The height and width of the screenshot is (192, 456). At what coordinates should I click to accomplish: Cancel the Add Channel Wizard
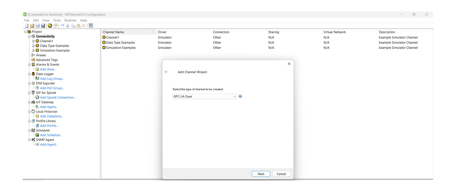click(x=281, y=174)
